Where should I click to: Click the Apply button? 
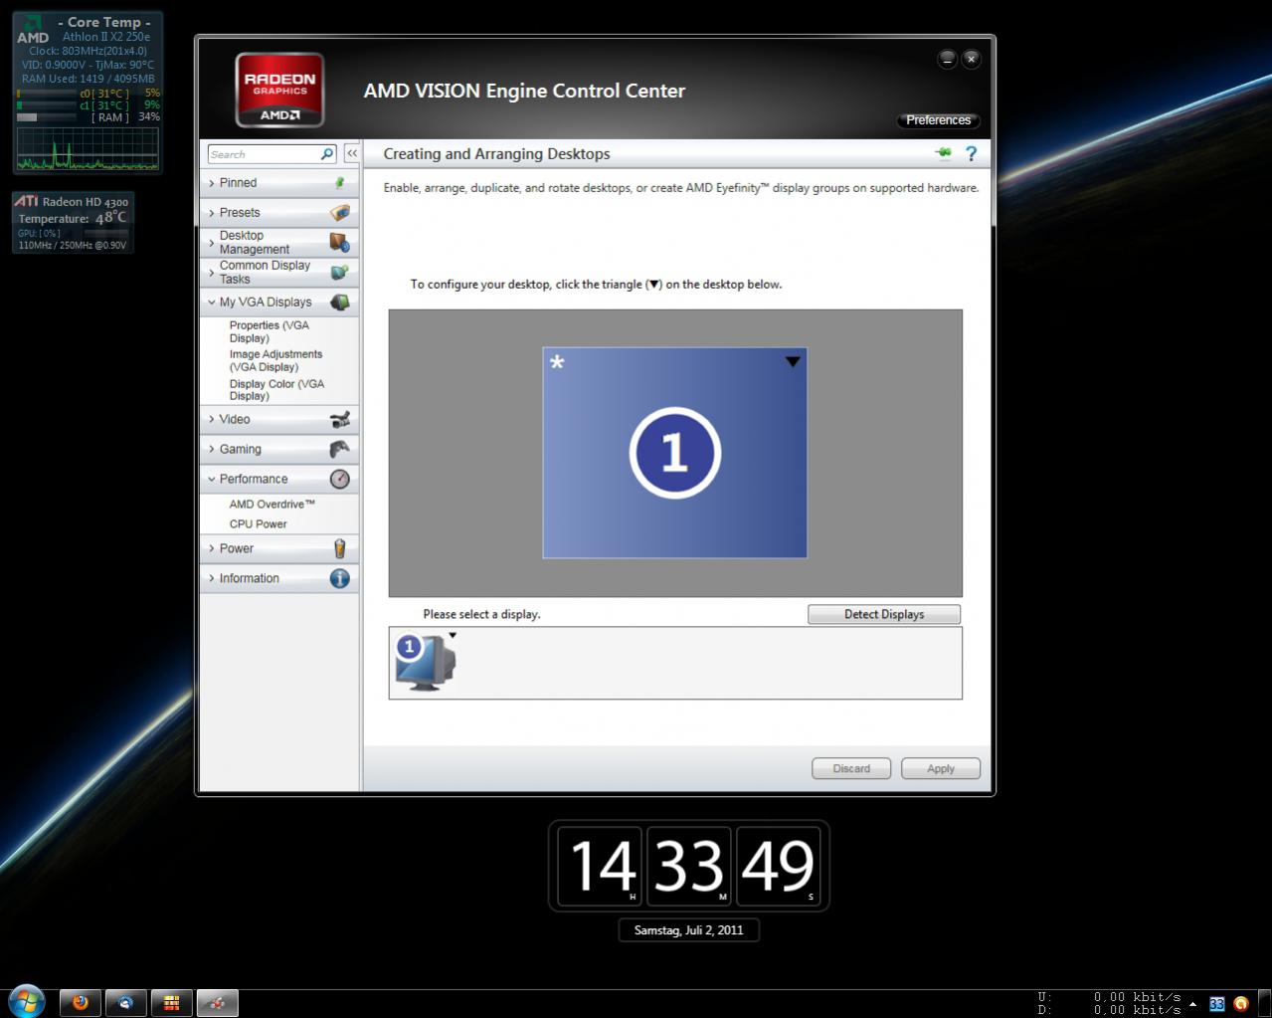click(941, 768)
